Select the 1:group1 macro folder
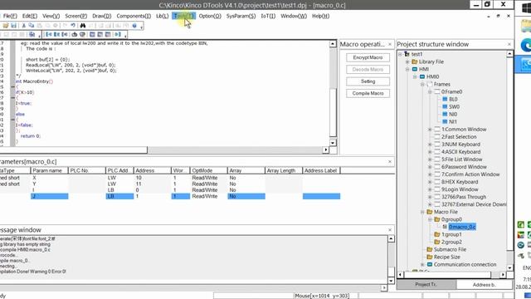This screenshot has width=531, height=299. coord(451,234)
